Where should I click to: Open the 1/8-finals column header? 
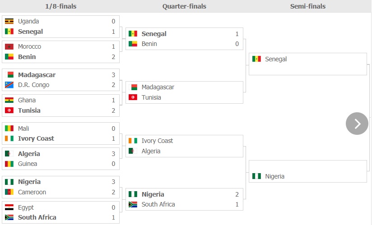(x=61, y=6)
